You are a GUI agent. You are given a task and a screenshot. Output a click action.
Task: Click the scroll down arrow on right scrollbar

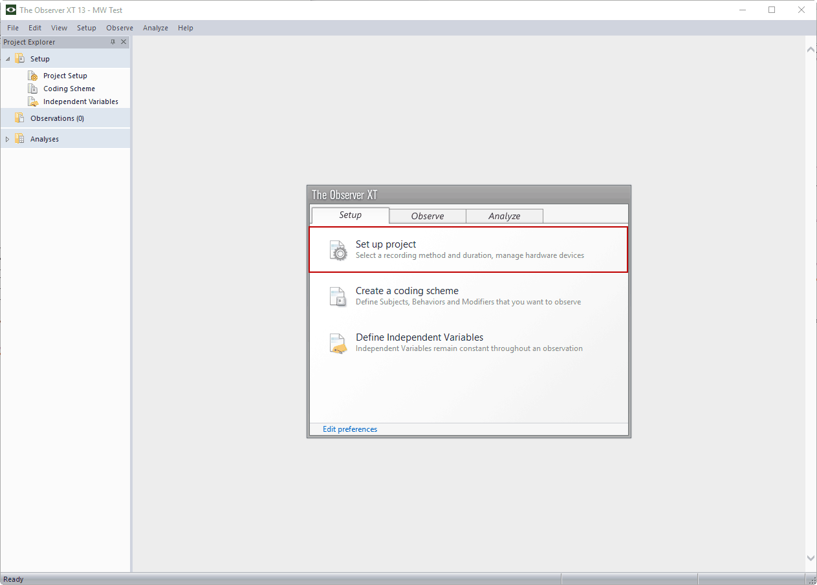pyautogui.click(x=811, y=558)
